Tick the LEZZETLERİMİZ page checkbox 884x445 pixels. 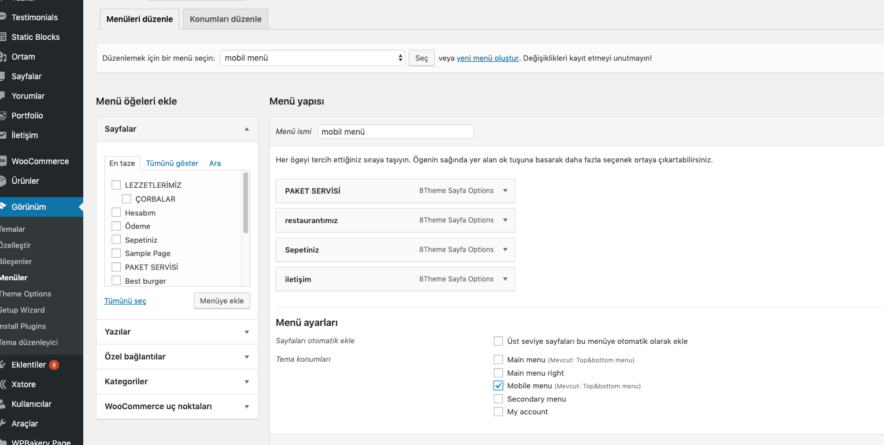coord(116,185)
